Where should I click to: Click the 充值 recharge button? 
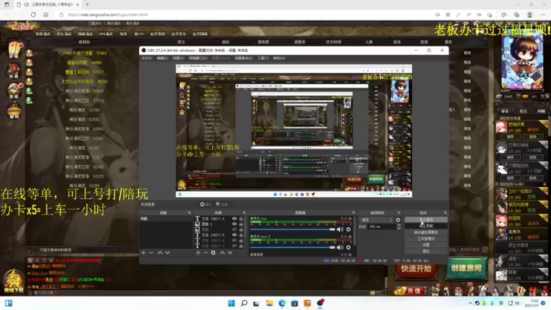(x=410, y=291)
